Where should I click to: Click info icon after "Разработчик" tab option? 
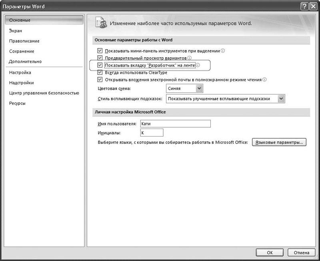click(198, 65)
